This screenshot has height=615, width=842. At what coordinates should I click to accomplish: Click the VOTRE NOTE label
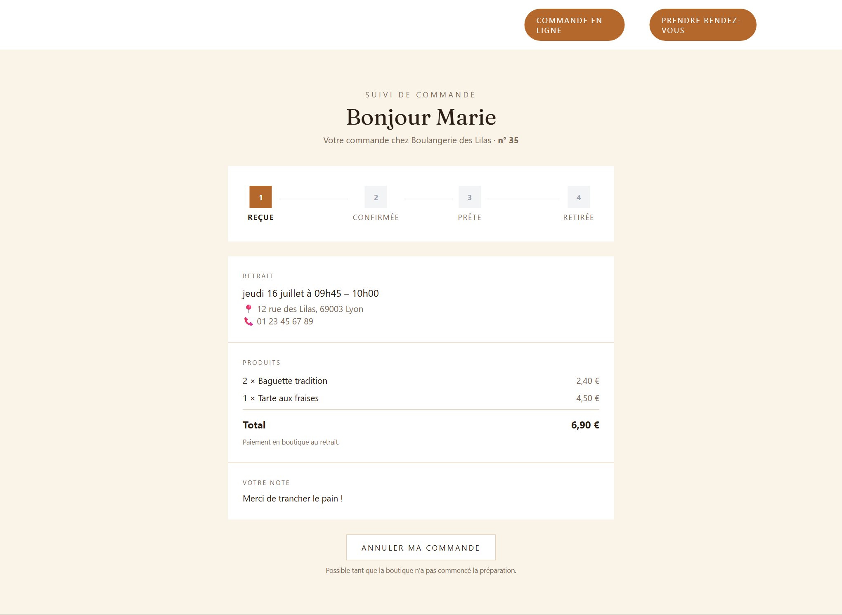coord(266,483)
